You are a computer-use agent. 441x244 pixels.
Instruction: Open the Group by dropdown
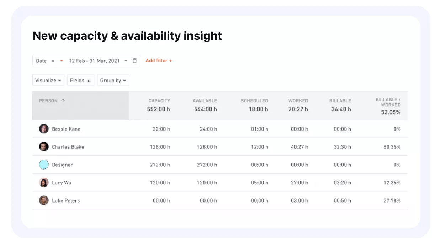(113, 80)
